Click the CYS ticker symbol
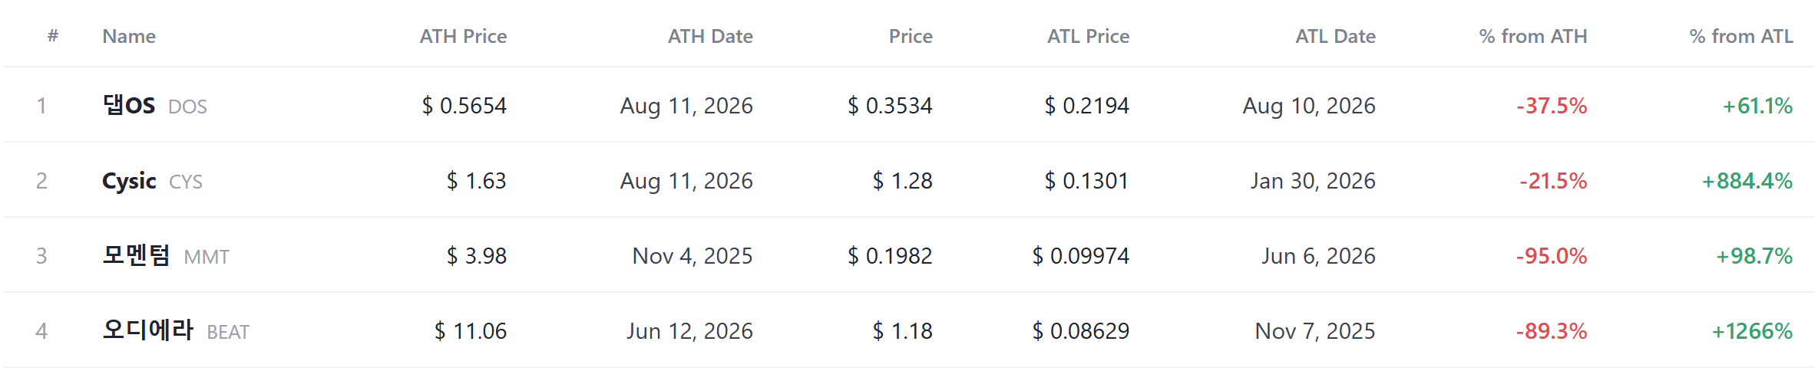 pos(186,182)
